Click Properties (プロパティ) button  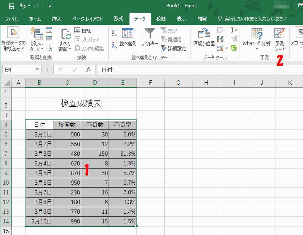[x=87, y=39]
